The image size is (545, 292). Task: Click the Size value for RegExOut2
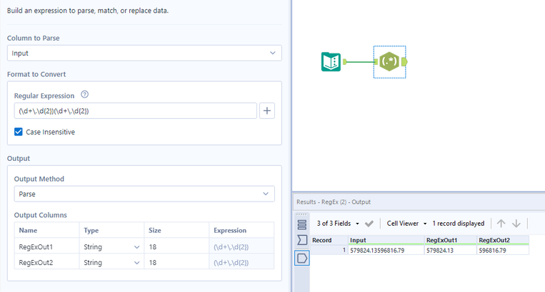click(x=176, y=263)
